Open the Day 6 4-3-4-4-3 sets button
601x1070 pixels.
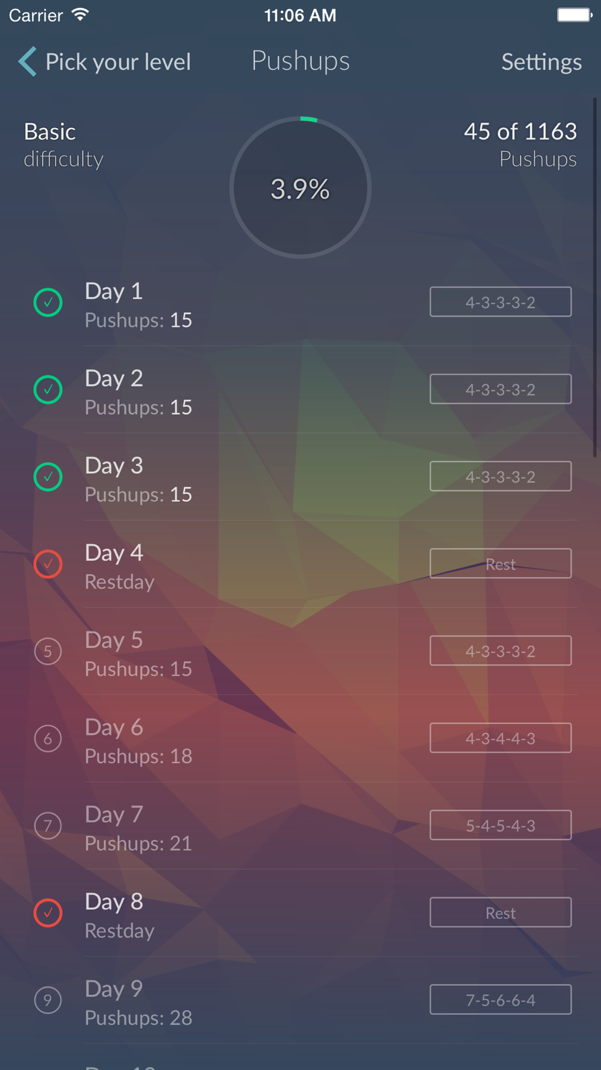[x=501, y=738]
